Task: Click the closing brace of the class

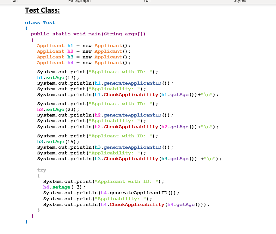Action: pos(26,221)
